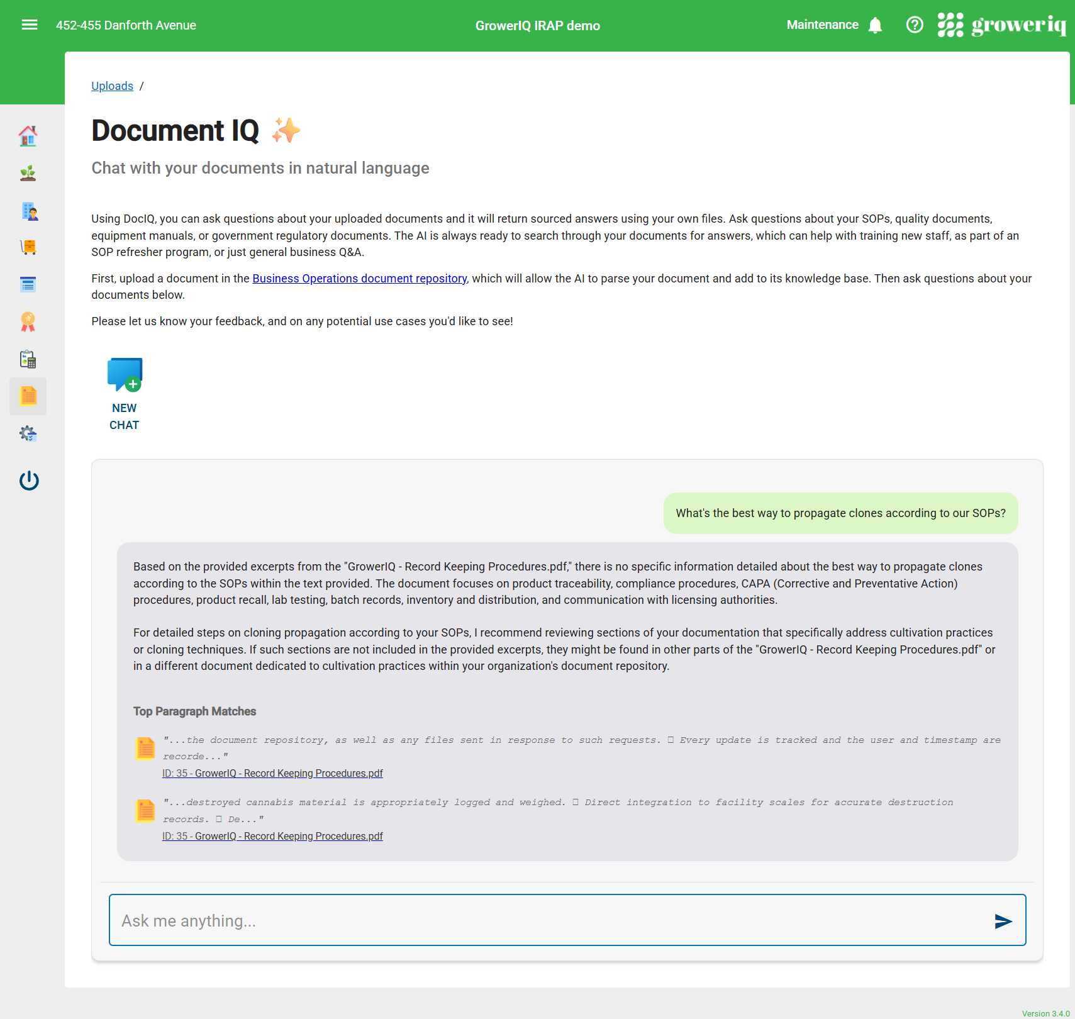
Task: Click the Maintenance label in header
Action: click(822, 25)
